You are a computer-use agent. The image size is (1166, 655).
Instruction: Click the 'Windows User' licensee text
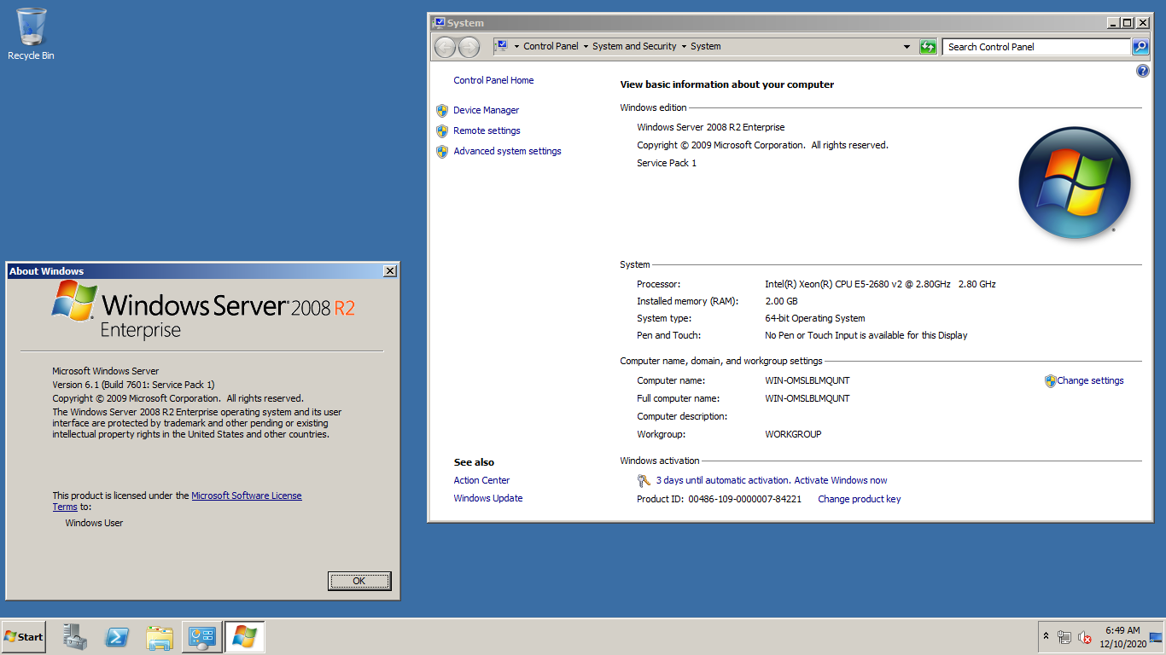coord(94,523)
